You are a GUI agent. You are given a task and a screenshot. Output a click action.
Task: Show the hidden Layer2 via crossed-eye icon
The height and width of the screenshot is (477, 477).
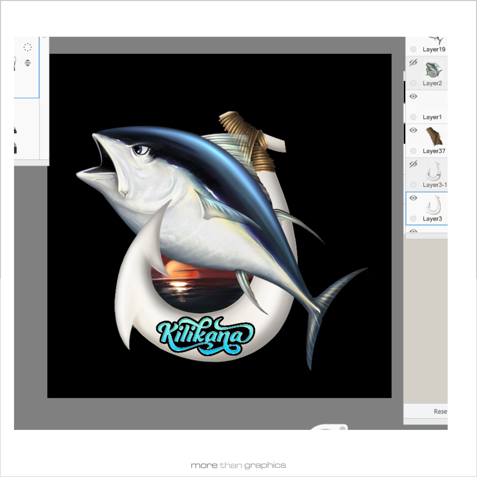[x=414, y=63]
